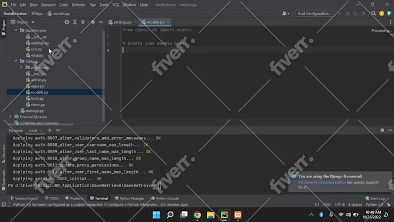Collapse the SaveRetreive folder
Image resolution: width=394 pixels, height=222 pixels.
point(16,30)
